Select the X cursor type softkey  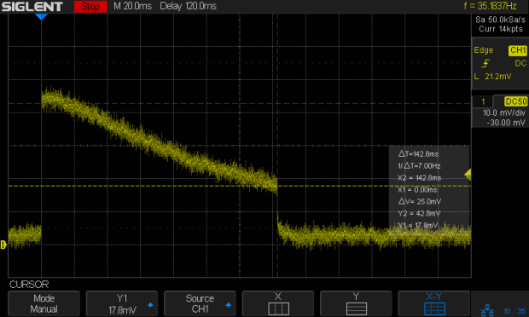278,303
